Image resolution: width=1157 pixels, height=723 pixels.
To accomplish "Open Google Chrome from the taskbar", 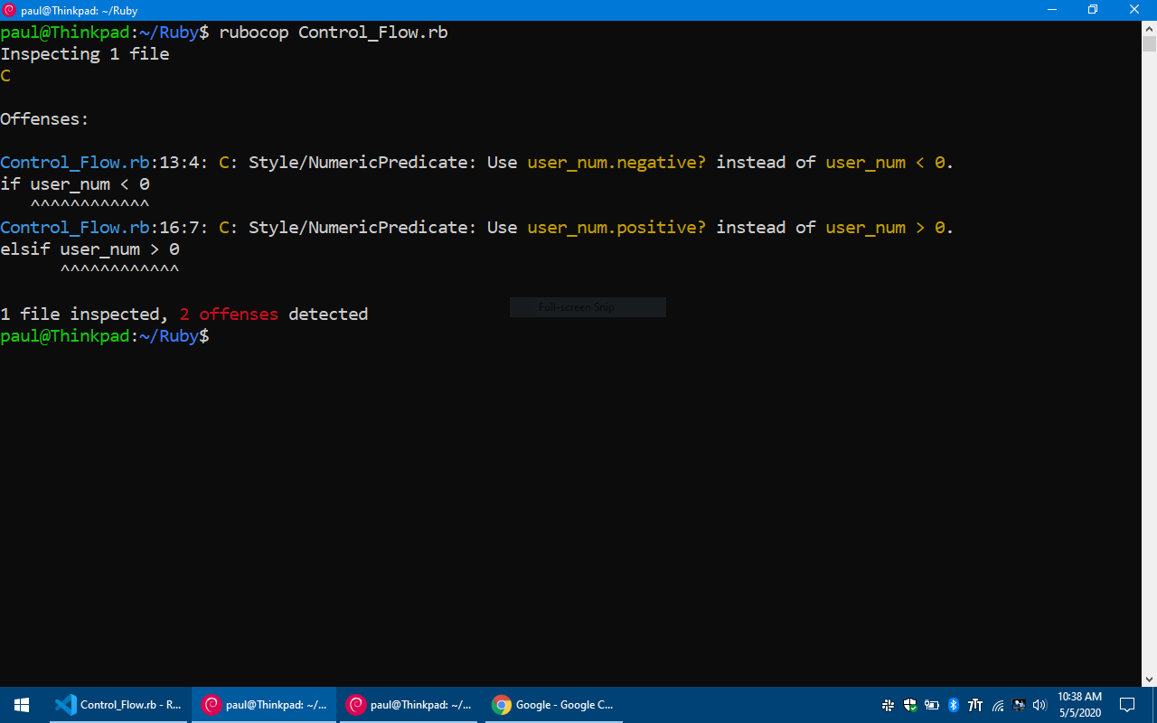I will point(553,705).
